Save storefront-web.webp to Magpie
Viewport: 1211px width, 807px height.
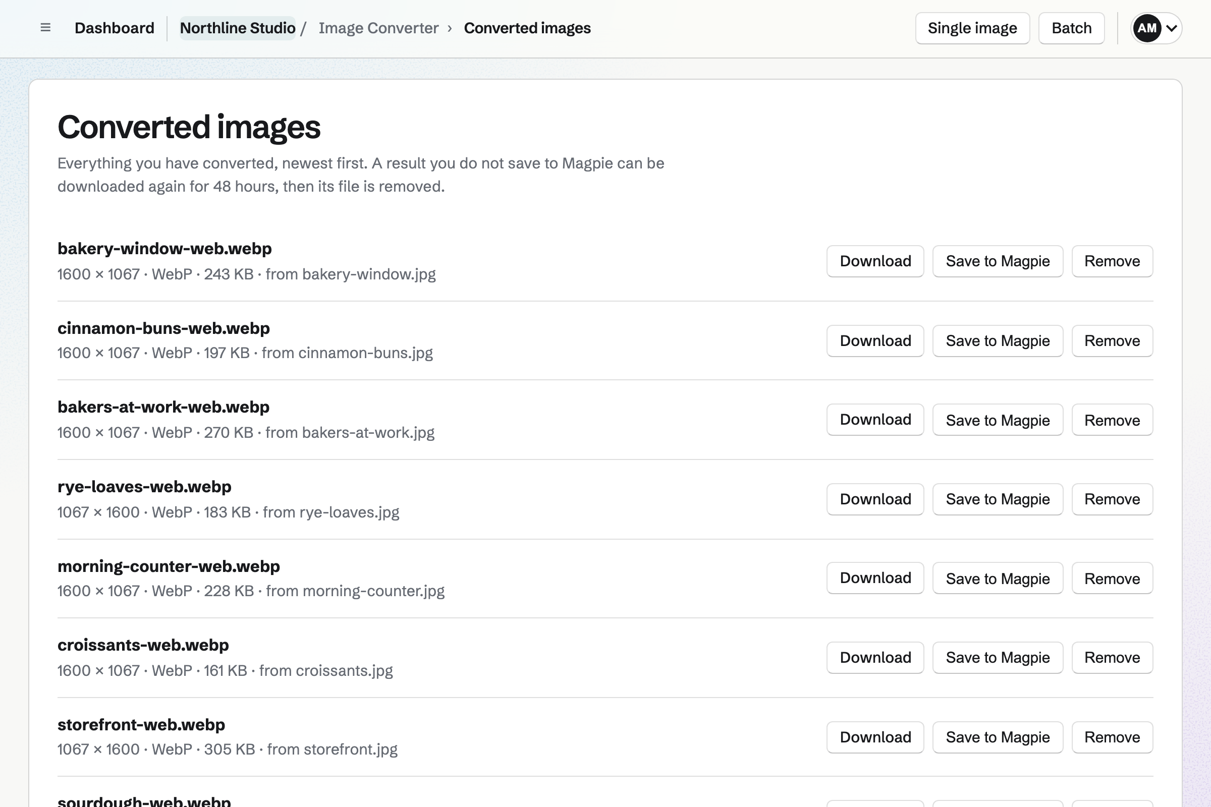[x=998, y=737]
